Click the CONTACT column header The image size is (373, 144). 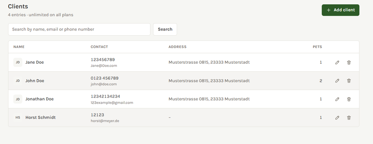tap(99, 47)
